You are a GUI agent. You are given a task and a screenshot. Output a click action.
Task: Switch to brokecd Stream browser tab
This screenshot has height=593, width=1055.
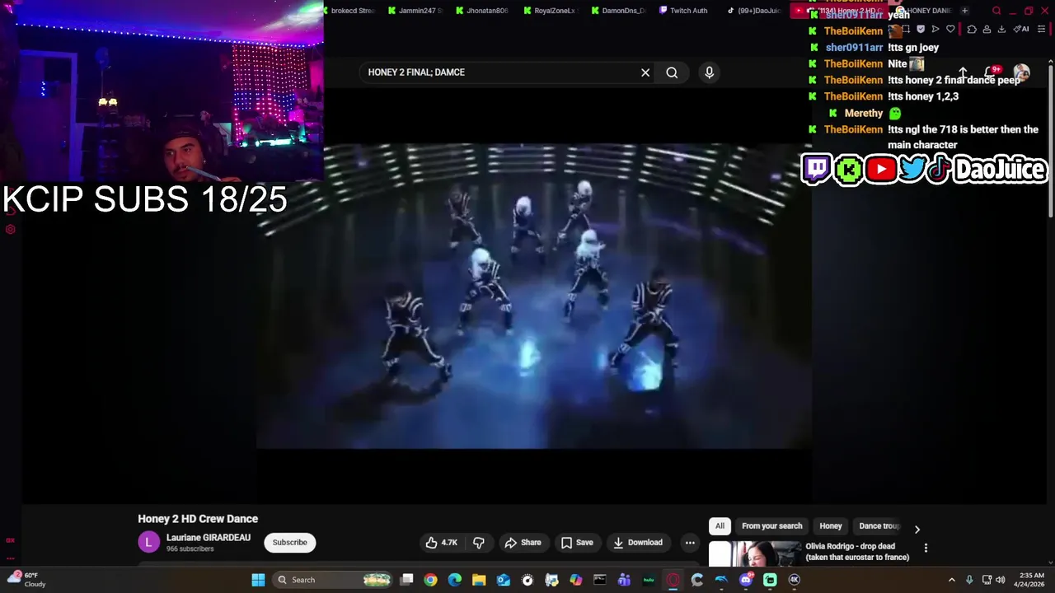click(350, 11)
